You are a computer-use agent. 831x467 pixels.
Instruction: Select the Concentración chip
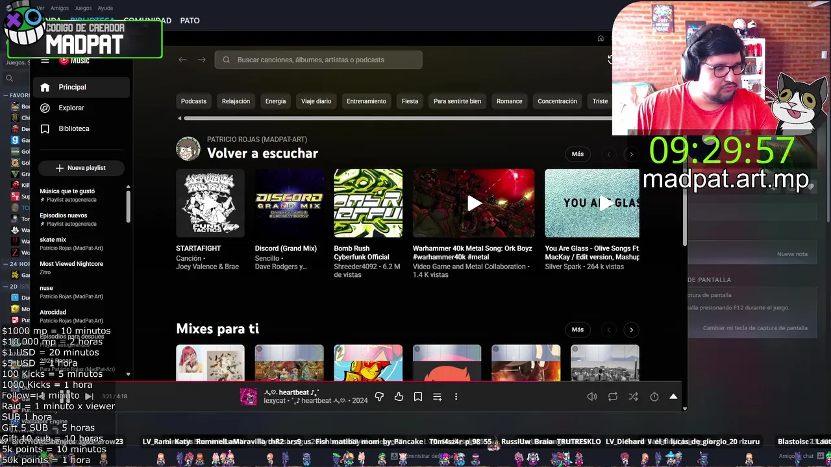(557, 101)
